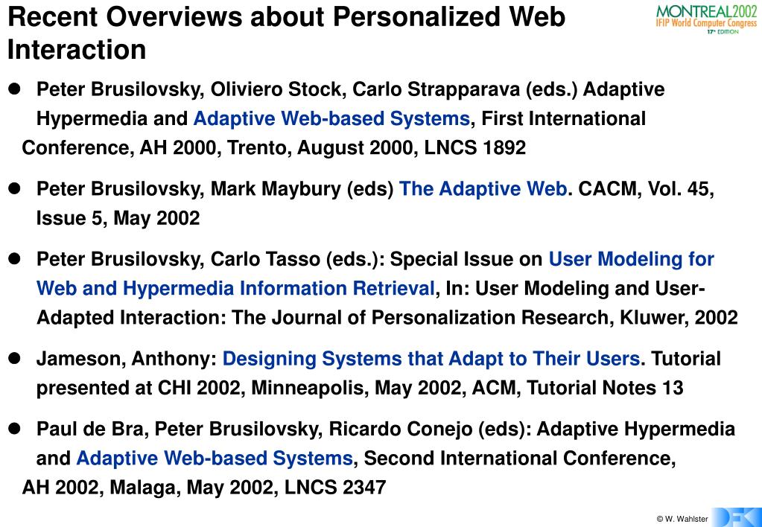Image resolution: width=762 pixels, height=527 pixels.
Task: Open Designing Systems that Adapt link
Action: [x=431, y=359]
